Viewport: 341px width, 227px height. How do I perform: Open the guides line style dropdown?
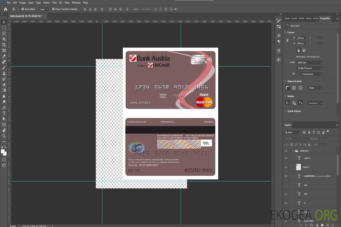coord(315,103)
